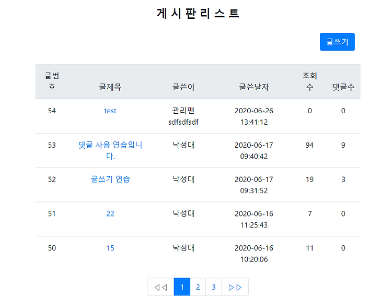Click the 글번호 column header

point(52,81)
